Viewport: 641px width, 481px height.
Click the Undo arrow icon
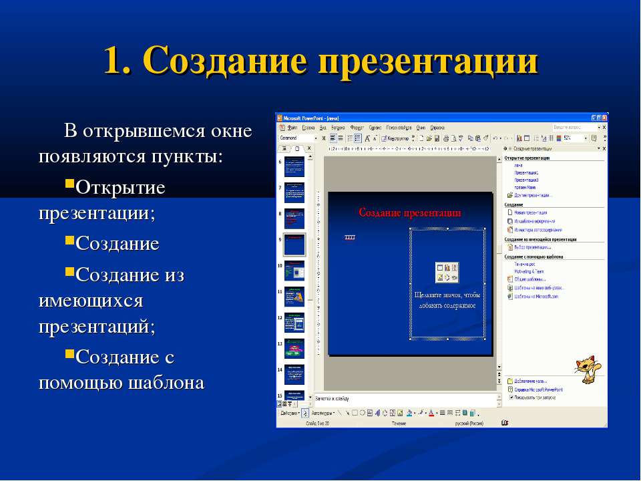(x=495, y=139)
